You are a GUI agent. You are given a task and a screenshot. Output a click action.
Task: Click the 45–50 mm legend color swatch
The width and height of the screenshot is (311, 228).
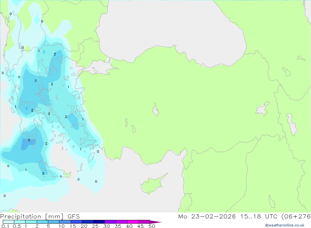[x=144, y=222]
